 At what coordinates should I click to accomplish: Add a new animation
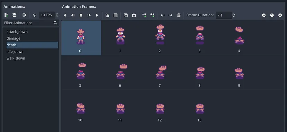pos(6,15)
